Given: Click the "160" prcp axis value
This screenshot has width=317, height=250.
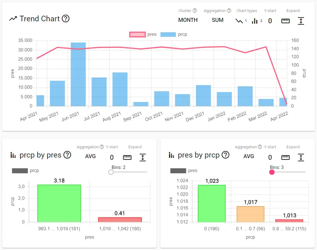Looking at the screenshot, I should click(x=295, y=40).
